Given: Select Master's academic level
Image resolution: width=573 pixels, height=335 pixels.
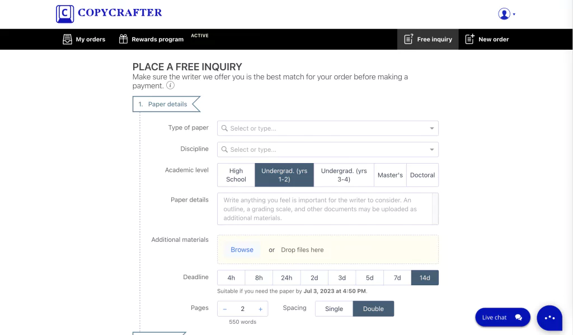Looking at the screenshot, I should [390, 175].
